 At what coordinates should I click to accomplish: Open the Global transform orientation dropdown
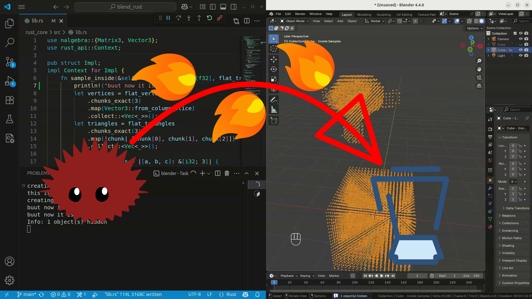(375, 21)
